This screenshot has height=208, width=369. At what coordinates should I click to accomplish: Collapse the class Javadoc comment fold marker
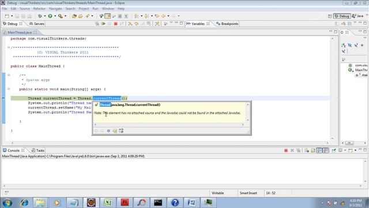(x=9, y=75)
